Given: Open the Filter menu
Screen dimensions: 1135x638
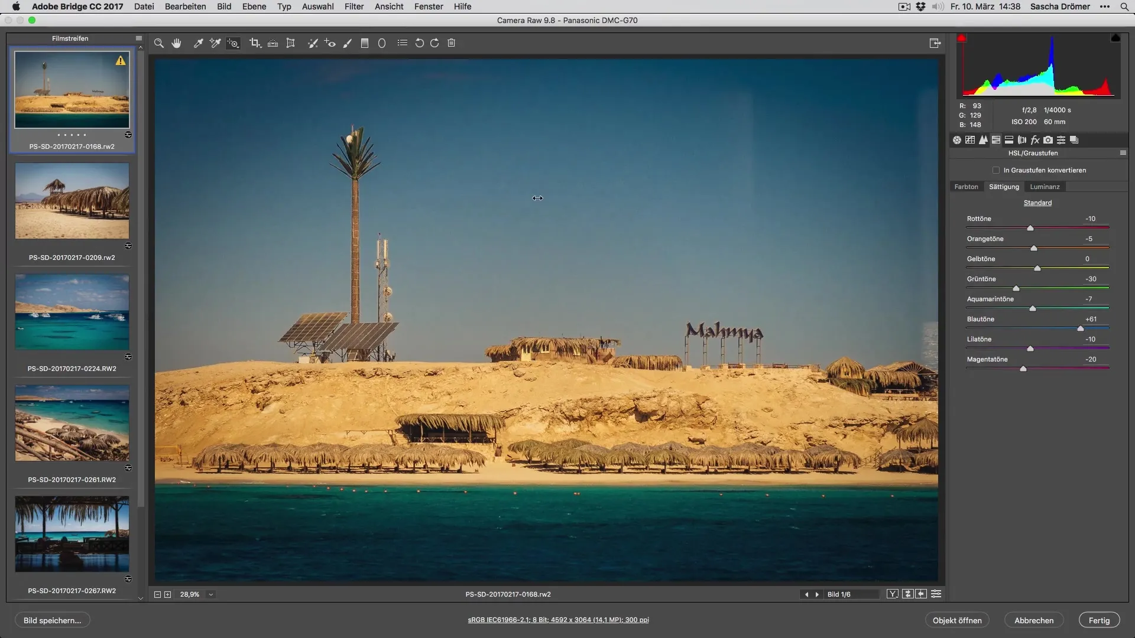Looking at the screenshot, I should pyautogui.click(x=354, y=6).
